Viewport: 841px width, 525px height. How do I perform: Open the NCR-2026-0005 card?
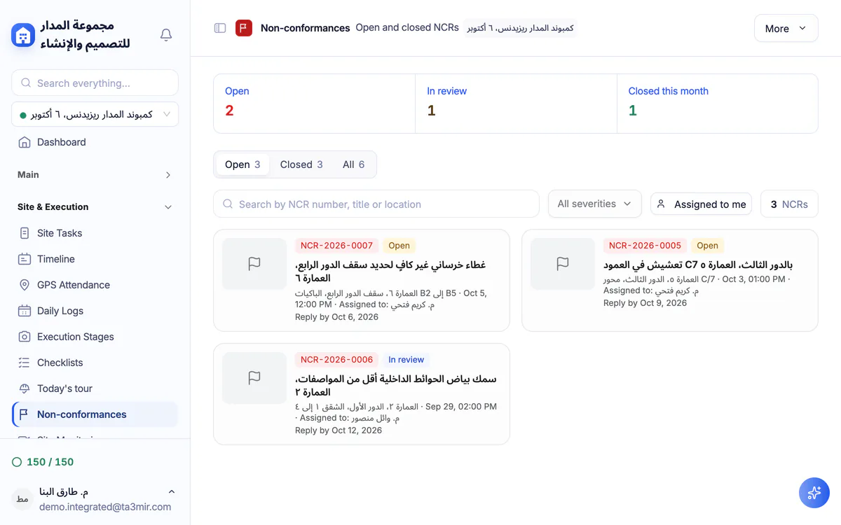[x=670, y=280]
